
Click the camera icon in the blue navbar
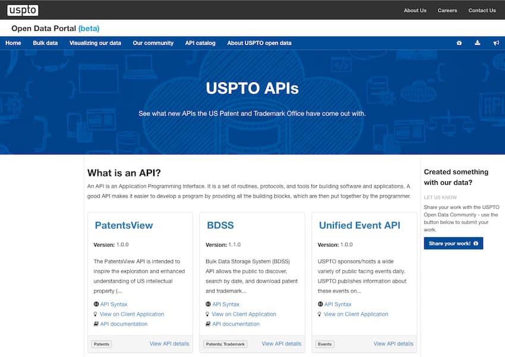(x=459, y=43)
